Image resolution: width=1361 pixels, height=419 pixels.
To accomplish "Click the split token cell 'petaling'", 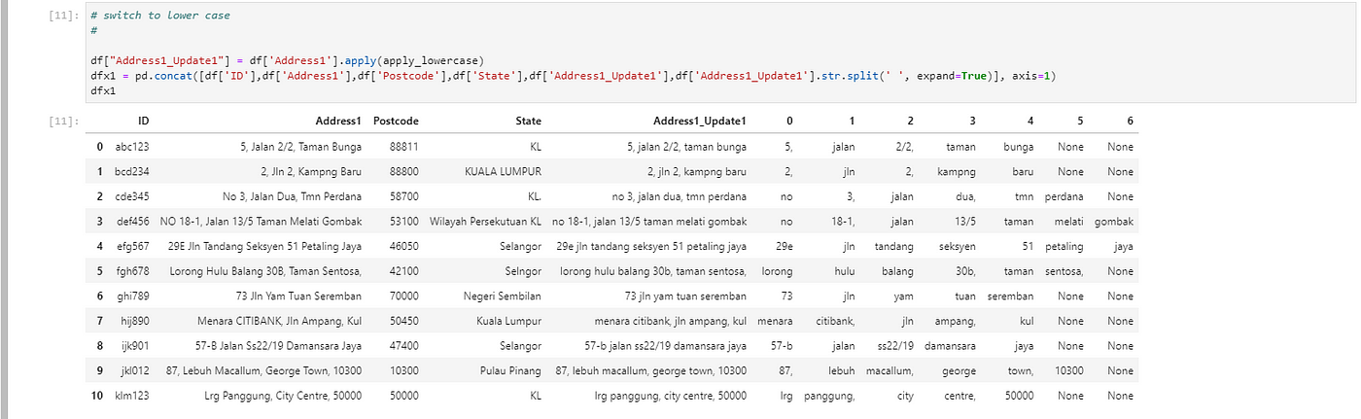I will (x=1064, y=247).
